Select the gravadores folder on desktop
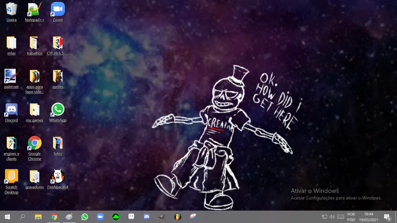This screenshot has height=223, width=397. [x=35, y=179]
